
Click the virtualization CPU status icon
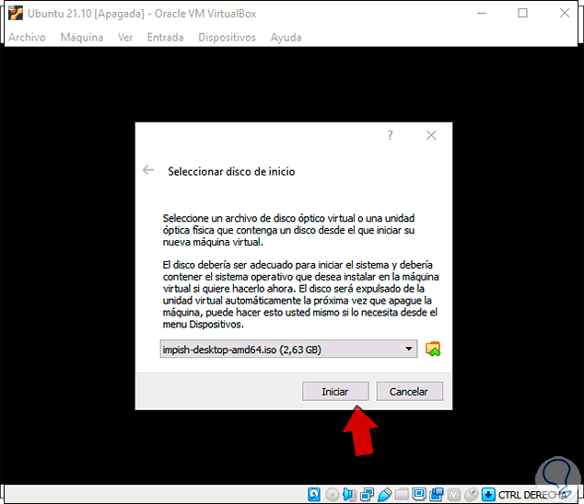click(x=454, y=494)
